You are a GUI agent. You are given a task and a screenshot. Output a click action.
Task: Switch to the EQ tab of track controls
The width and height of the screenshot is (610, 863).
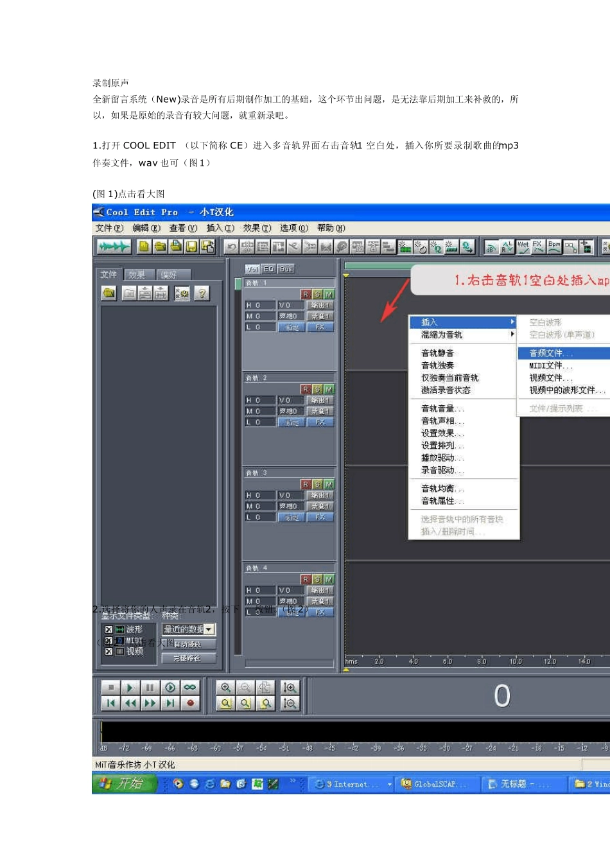268,269
